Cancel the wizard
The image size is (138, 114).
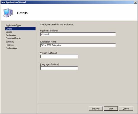[x=126, y=108]
